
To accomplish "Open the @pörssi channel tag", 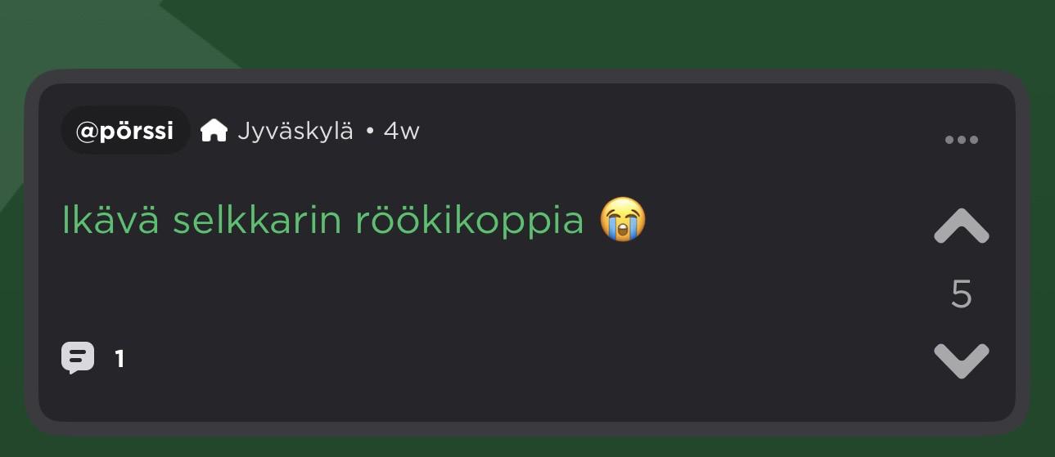I will (x=125, y=130).
